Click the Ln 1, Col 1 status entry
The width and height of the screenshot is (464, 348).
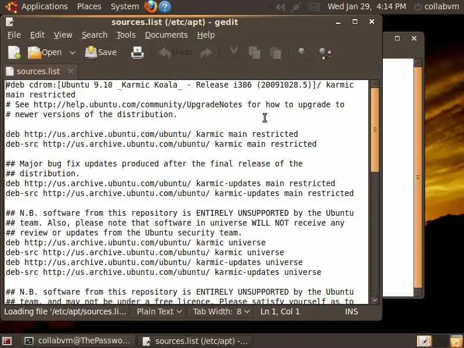pos(280,311)
